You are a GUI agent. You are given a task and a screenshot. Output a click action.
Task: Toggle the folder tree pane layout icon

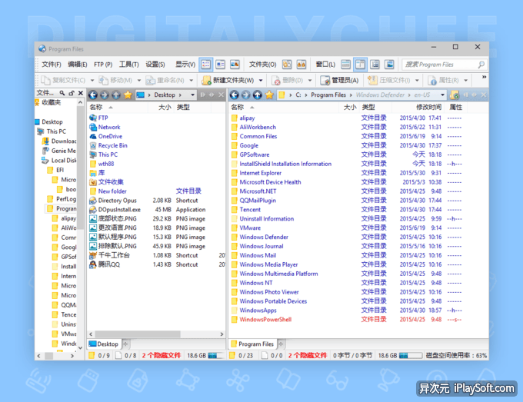(x=375, y=65)
